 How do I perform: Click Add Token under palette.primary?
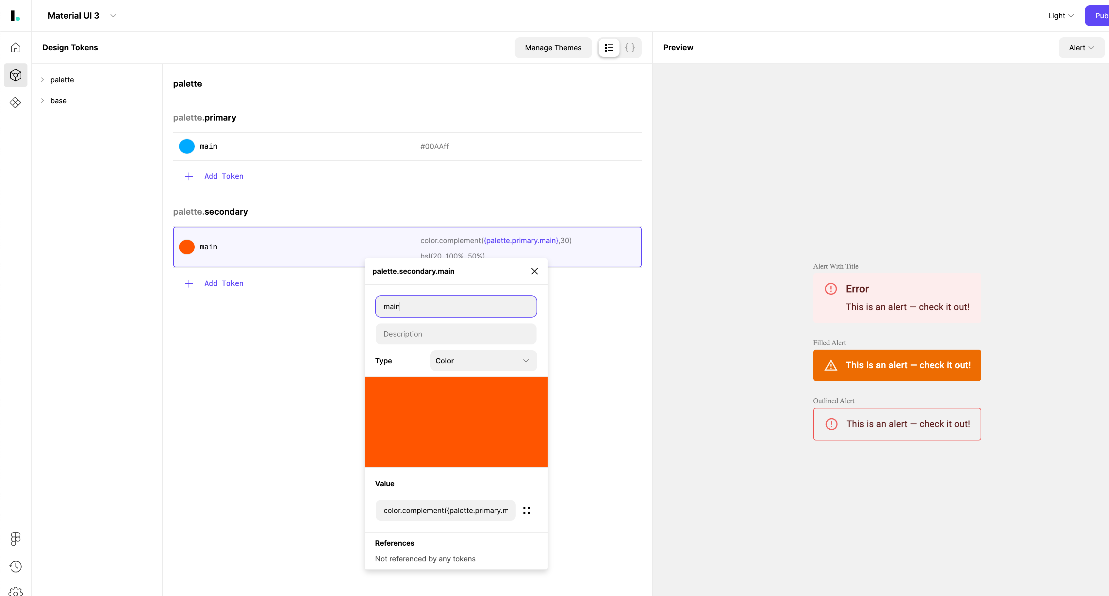click(x=224, y=176)
